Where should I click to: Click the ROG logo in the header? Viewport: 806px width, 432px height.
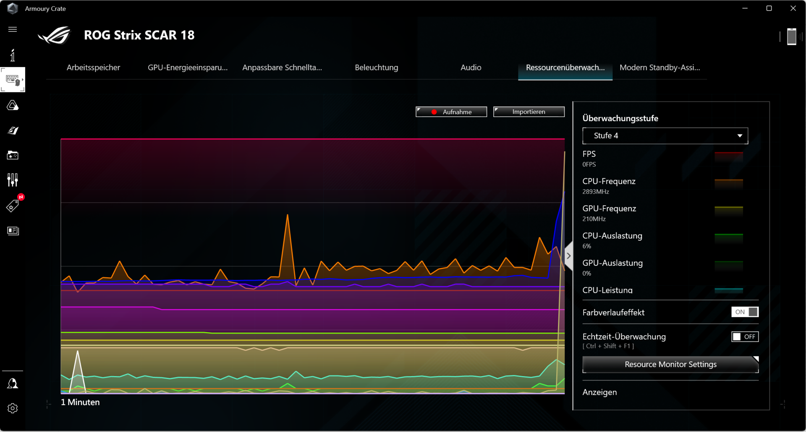click(55, 35)
